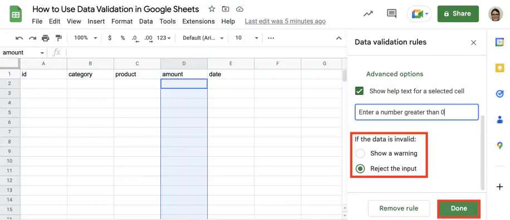
Task: Open the Format menu
Action: coord(122,22)
